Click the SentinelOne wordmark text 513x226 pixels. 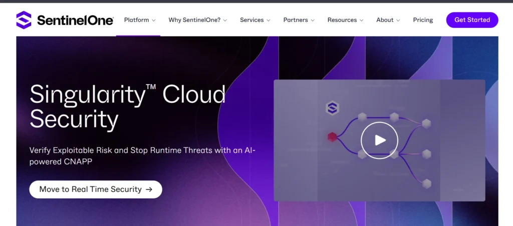[75, 20]
